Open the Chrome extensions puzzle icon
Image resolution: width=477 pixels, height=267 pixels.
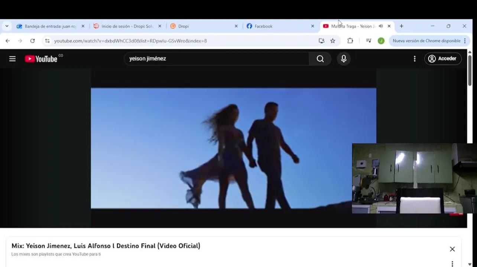click(x=350, y=41)
